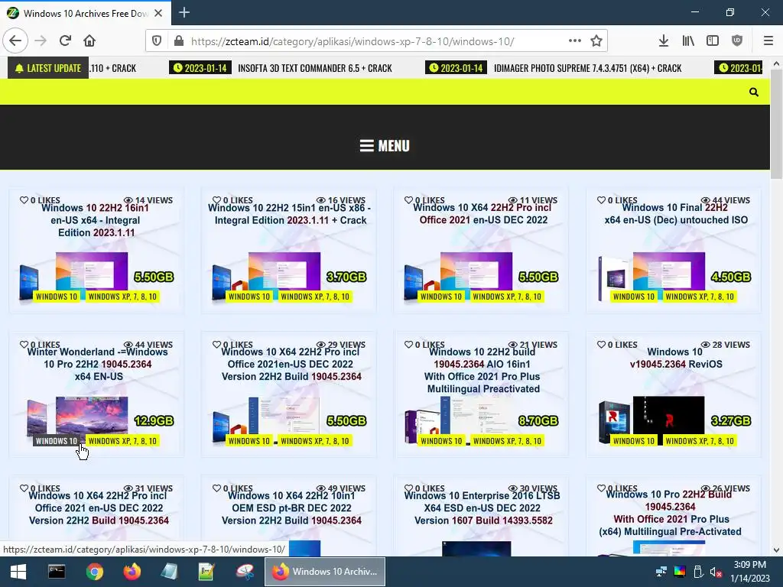Viewport: 783px width, 587px height.
Task: Open the network tray icon
Action: (x=661, y=572)
